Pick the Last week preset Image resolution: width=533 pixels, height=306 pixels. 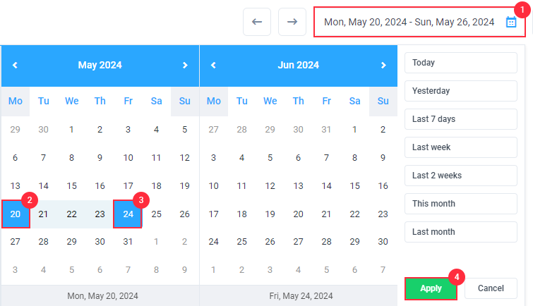[x=461, y=147]
